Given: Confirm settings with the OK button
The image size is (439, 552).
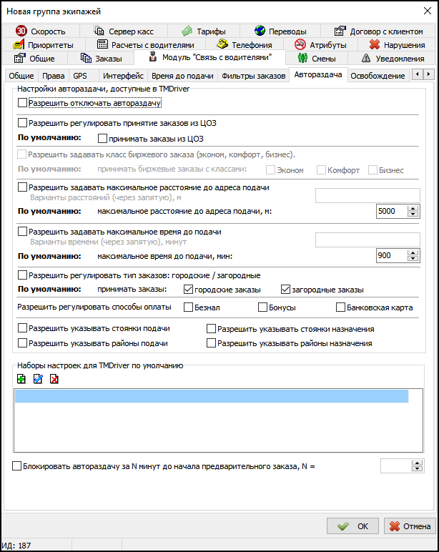Looking at the screenshot, I should click(x=352, y=526).
